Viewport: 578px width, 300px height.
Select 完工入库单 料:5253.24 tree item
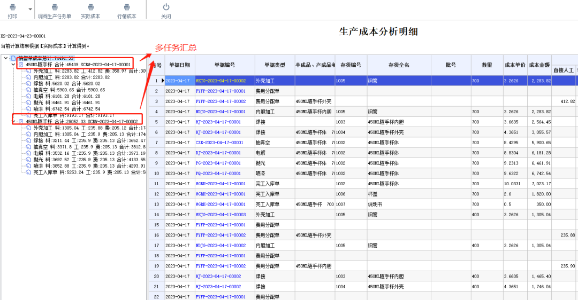89,172
